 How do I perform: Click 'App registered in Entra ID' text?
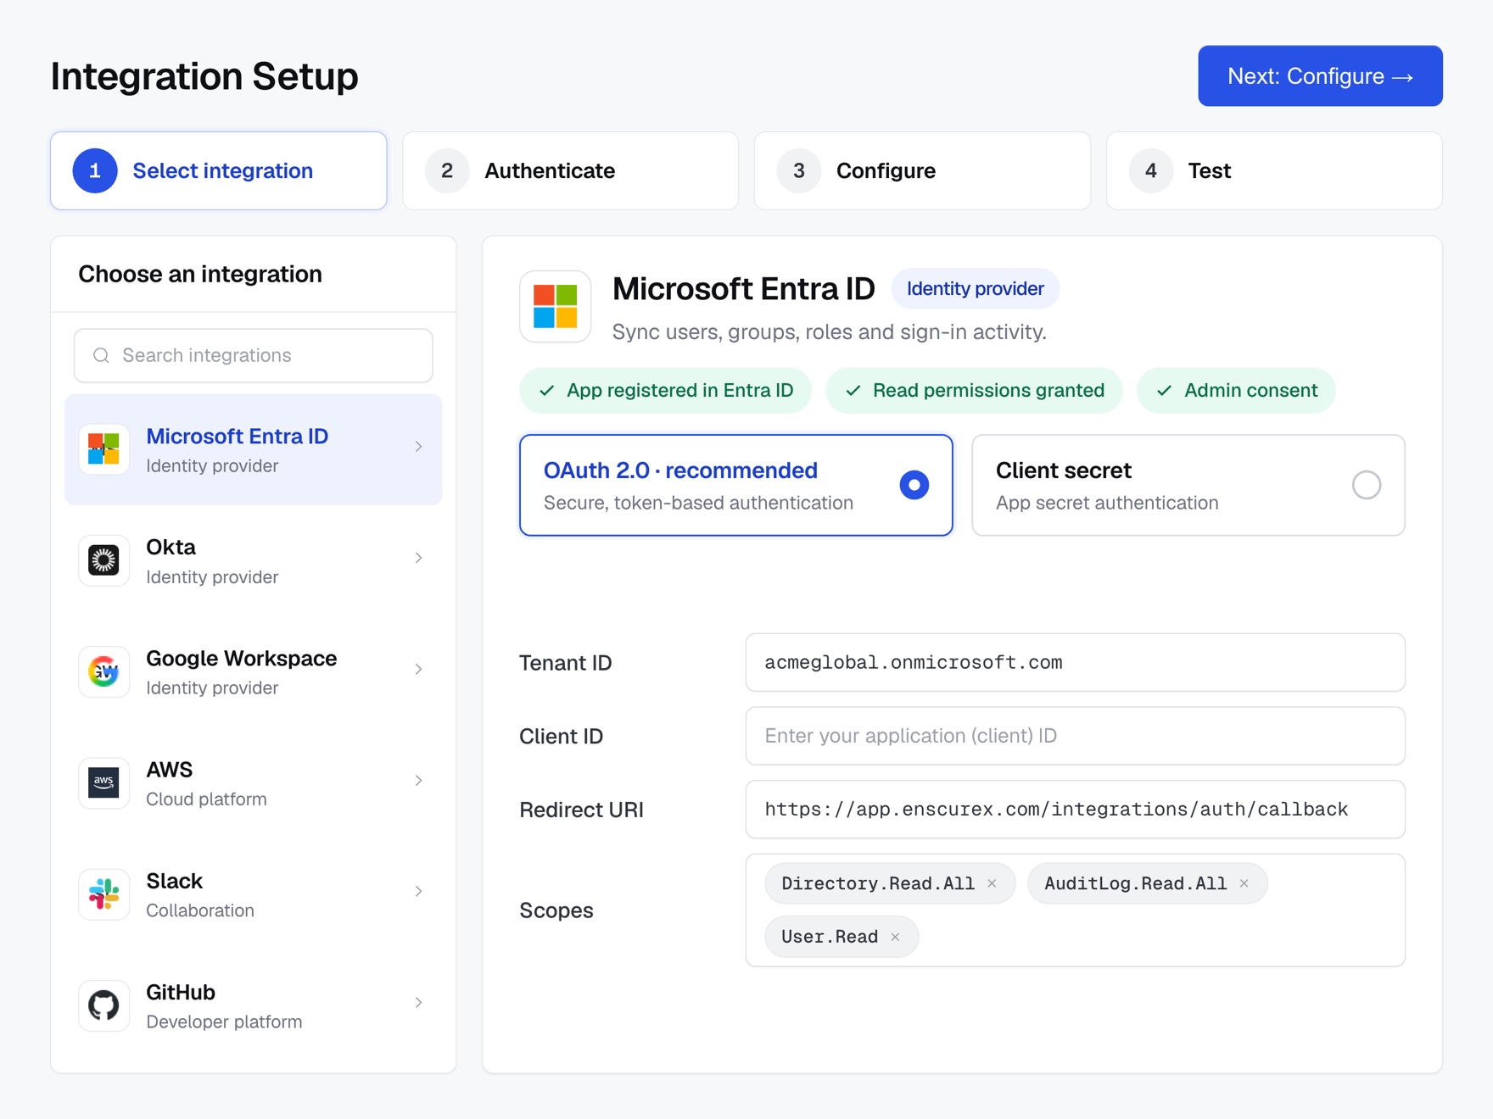[x=680, y=390]
